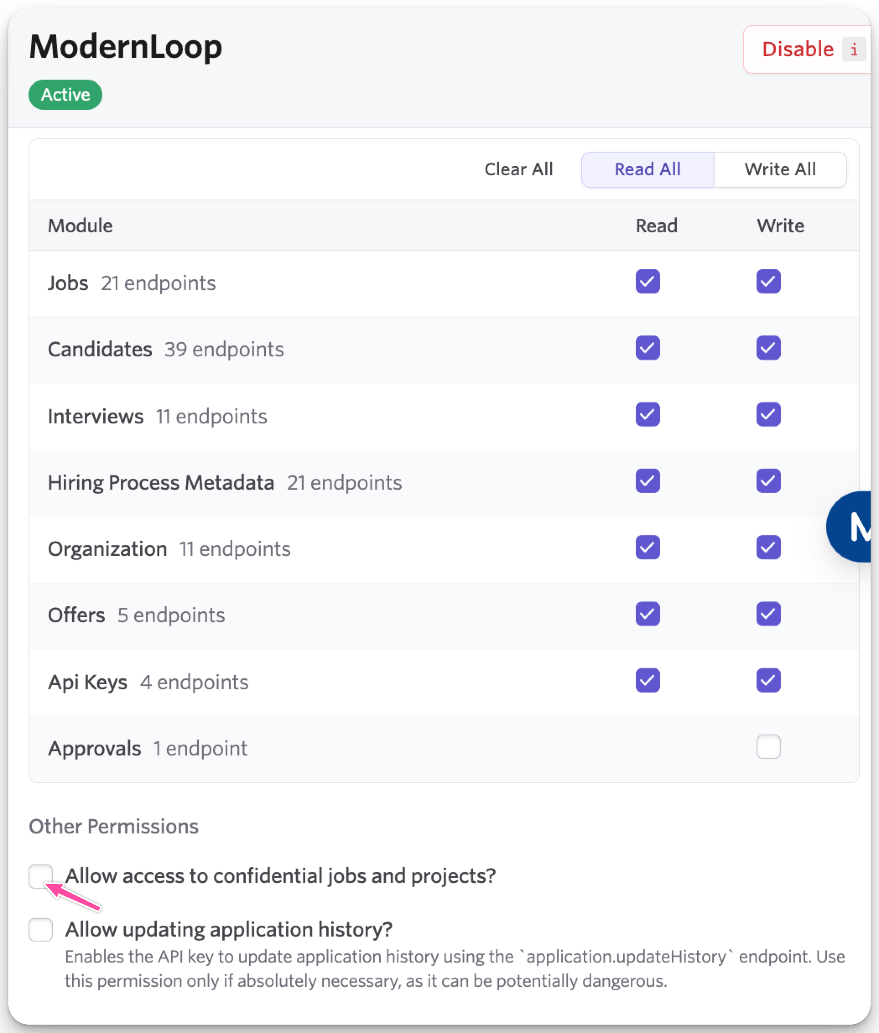The width and height of the screenshot is (879, 1033).
Task: Uncheck Read permission for Jobs
Action: tap(647, 281)
